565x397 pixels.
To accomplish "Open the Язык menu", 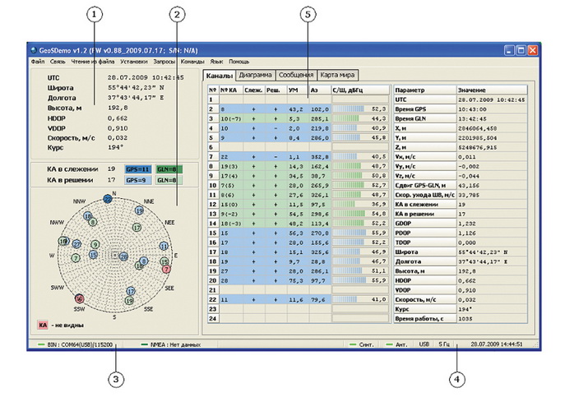I will click(216, 62).
